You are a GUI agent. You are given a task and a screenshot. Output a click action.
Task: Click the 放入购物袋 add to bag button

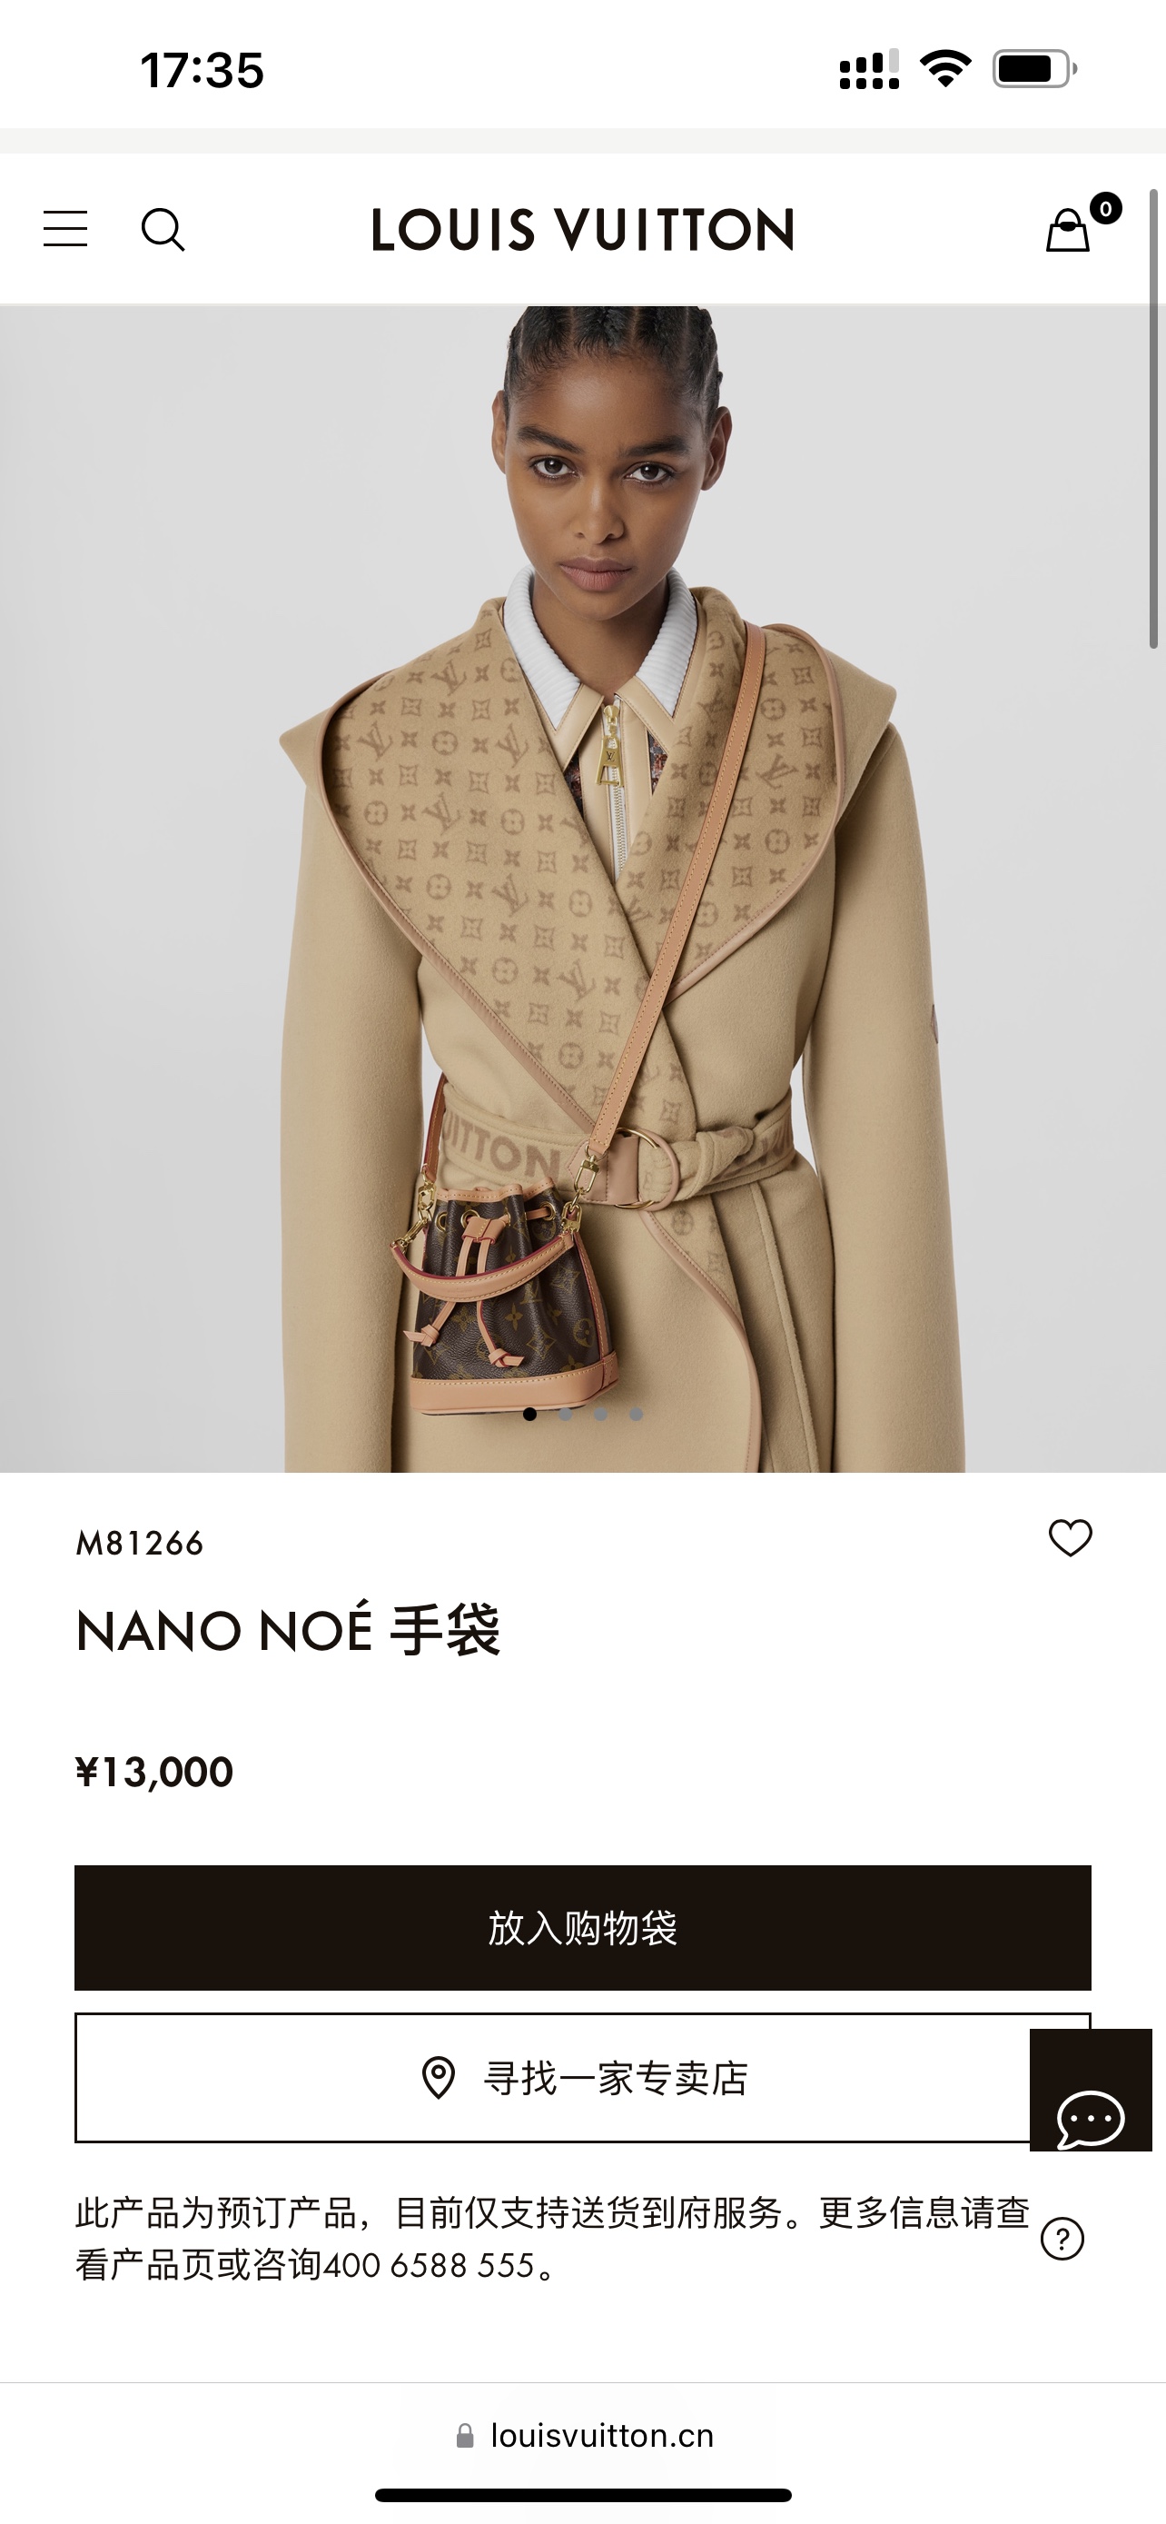coord(582,1927)
